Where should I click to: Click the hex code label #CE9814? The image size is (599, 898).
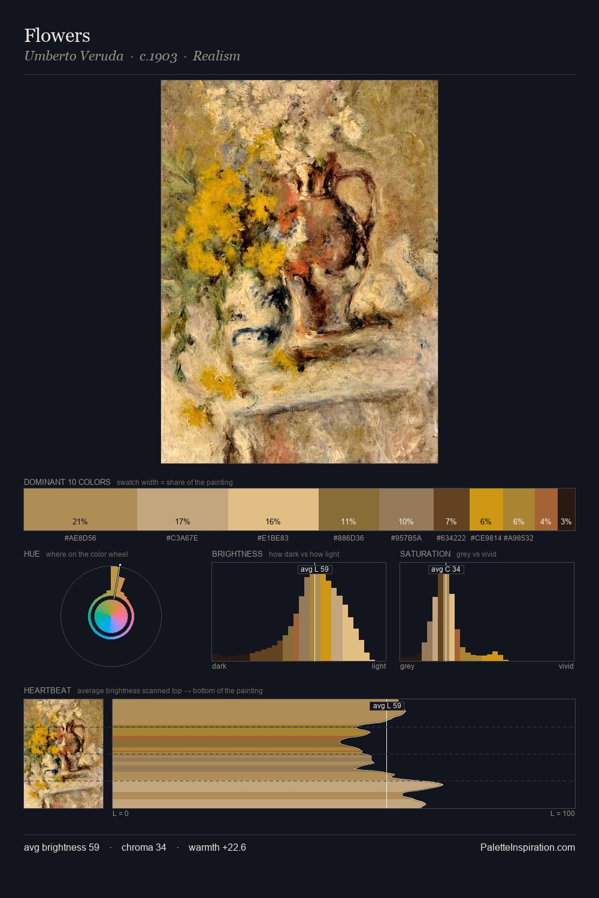(x=486, y=538)
